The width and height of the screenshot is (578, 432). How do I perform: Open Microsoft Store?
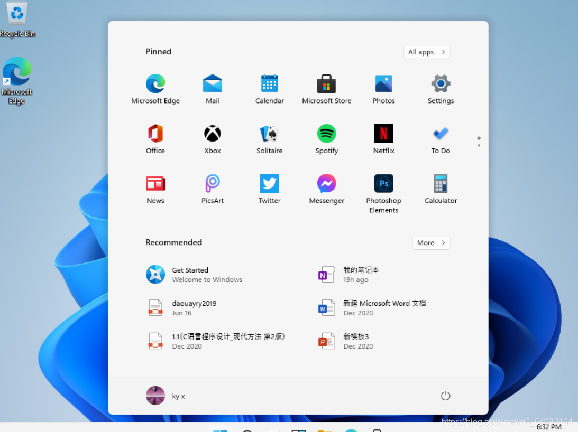tap(327, 89)
